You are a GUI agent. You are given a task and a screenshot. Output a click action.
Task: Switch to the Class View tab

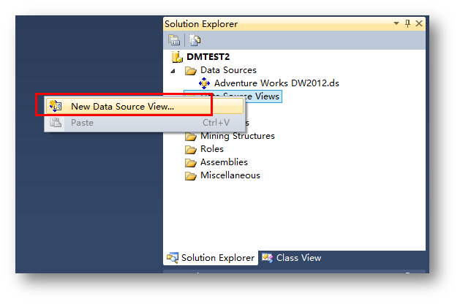(x=291, y=258)
